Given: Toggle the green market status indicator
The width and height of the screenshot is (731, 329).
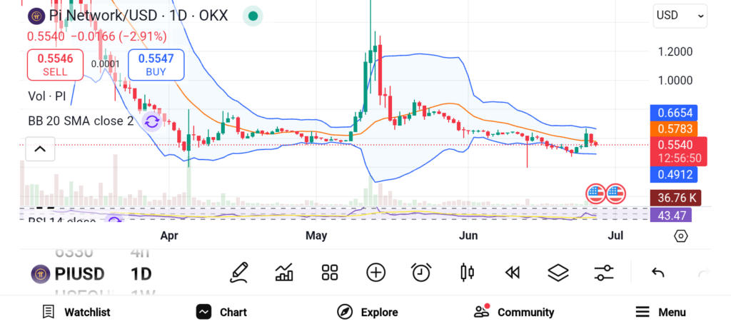Looking at the screenshot, I should tap(252, 16).
